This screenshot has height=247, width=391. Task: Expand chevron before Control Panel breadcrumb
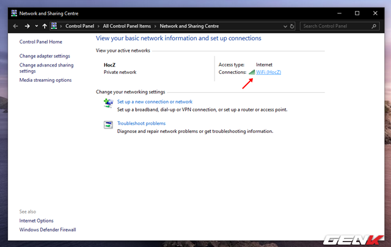[61, 26]
